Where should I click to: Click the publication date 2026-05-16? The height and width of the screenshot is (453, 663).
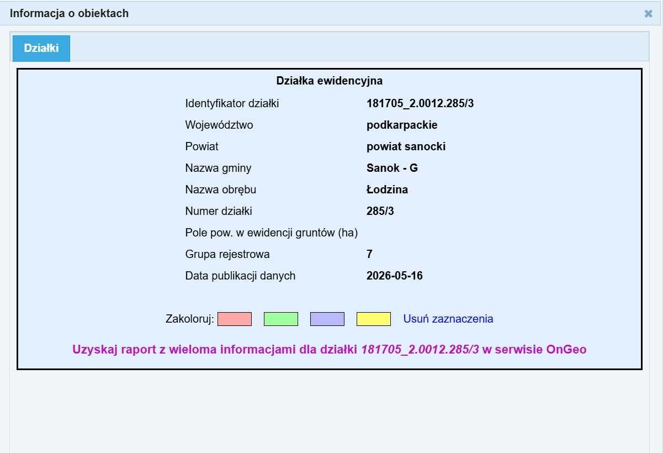pos(395,276)
